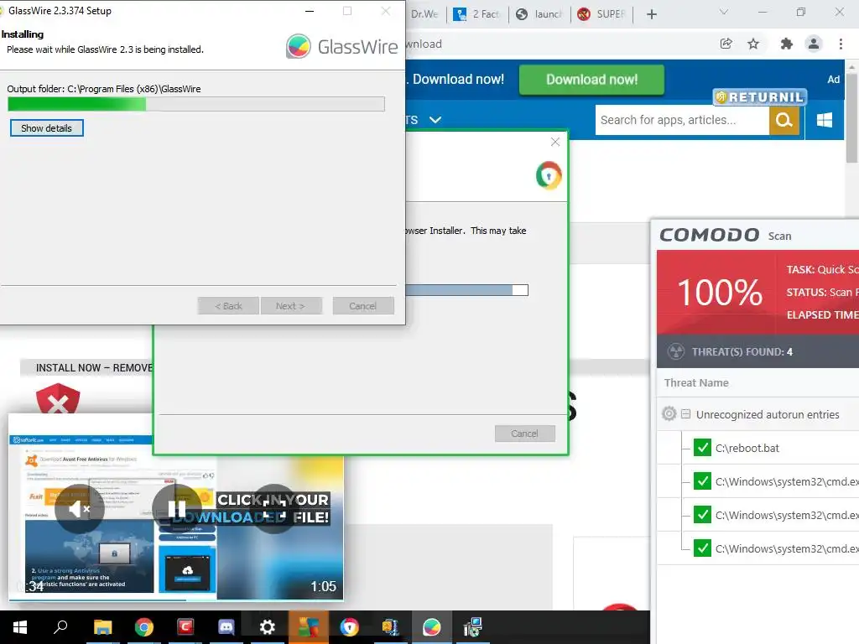Open the setup installer icon on taskbar
The height and width of the screenshot is (644, 859).
pos(472,627)
